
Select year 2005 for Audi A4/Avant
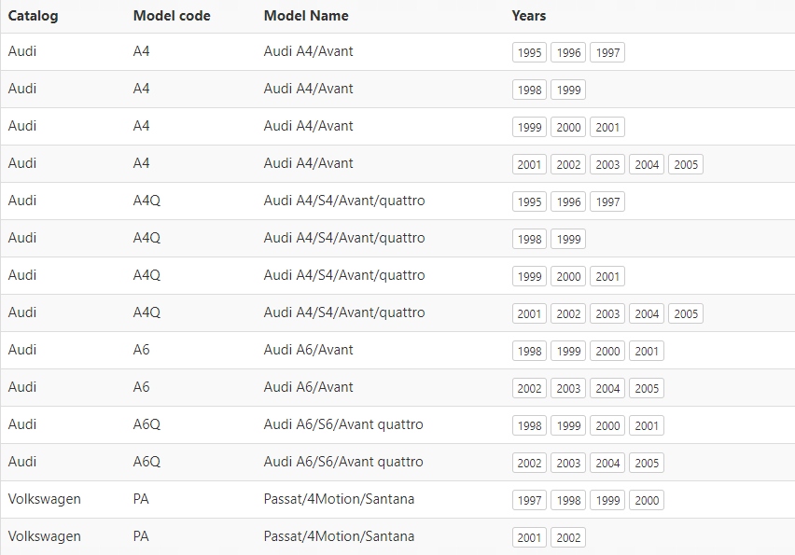(686, 165)
